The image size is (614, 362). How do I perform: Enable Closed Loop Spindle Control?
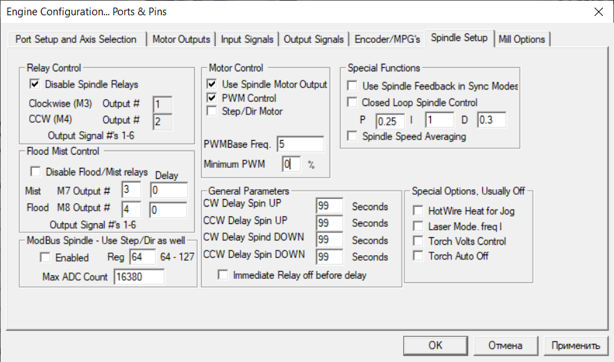coord(352,103)
